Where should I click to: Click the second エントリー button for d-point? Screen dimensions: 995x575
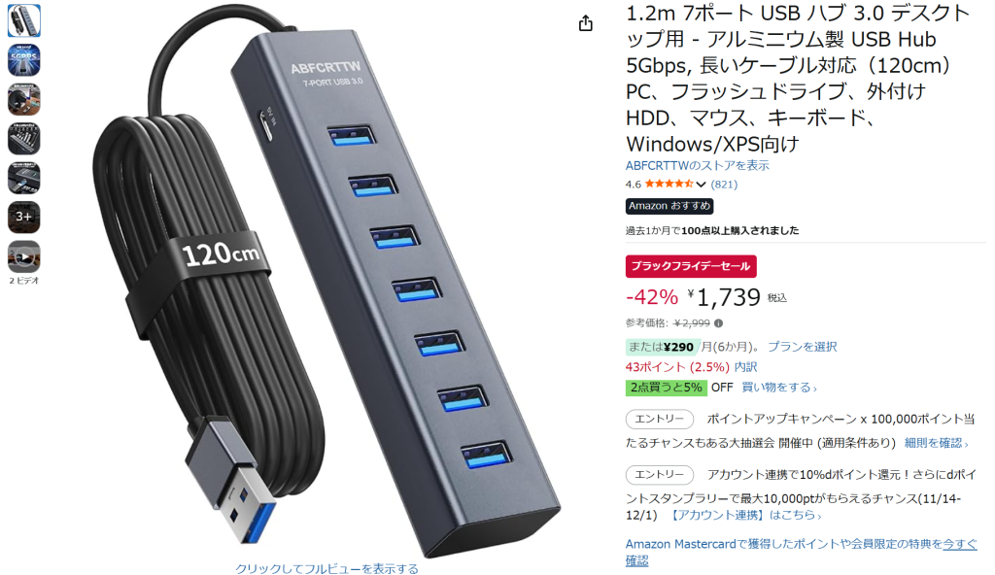click(x=660, y=474)
